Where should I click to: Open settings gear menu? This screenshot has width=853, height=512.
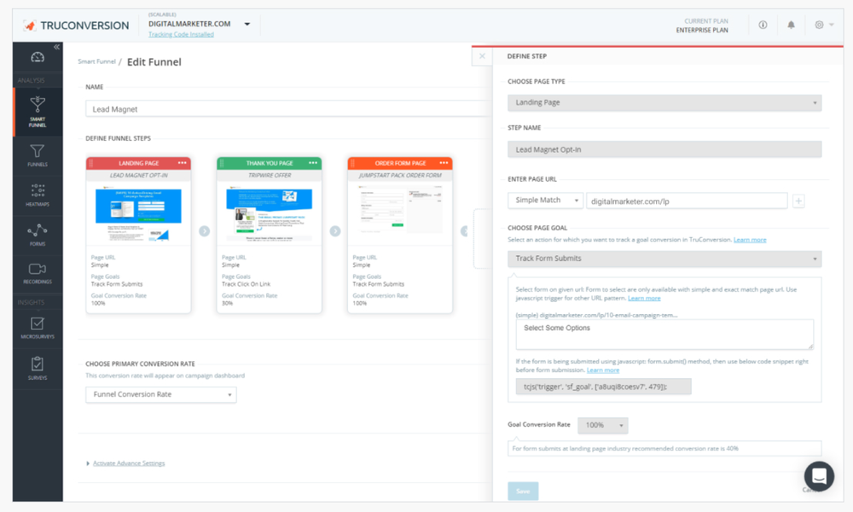click(824, 25)
